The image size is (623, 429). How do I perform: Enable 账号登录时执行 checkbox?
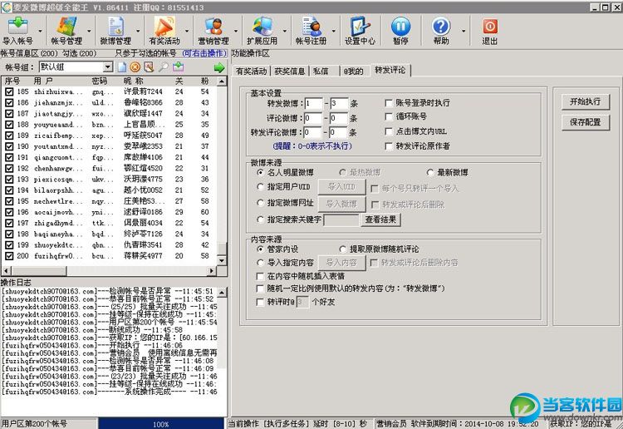coord(389,103)
